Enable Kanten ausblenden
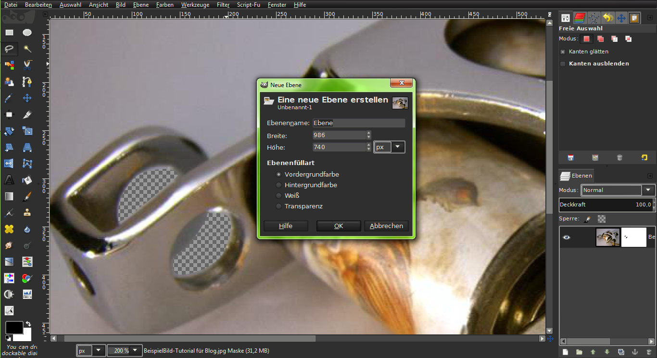This screenshot has height=358, width=657. pyautogui.click(x=563, y=63)
